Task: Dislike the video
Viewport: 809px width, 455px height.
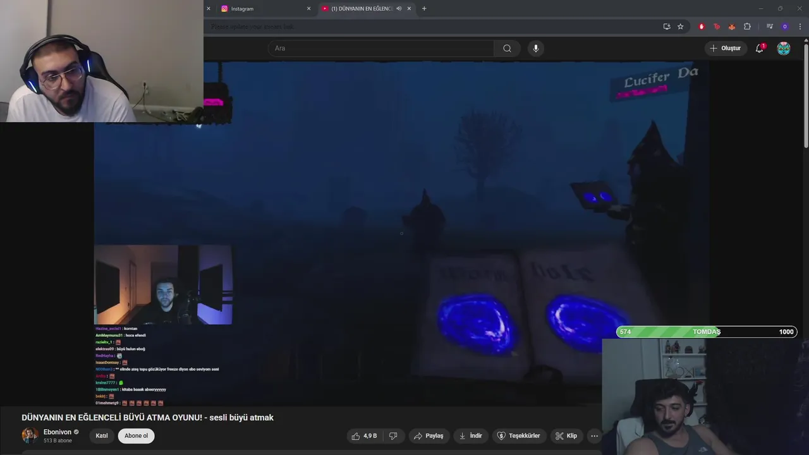Action: click(393, 435)
